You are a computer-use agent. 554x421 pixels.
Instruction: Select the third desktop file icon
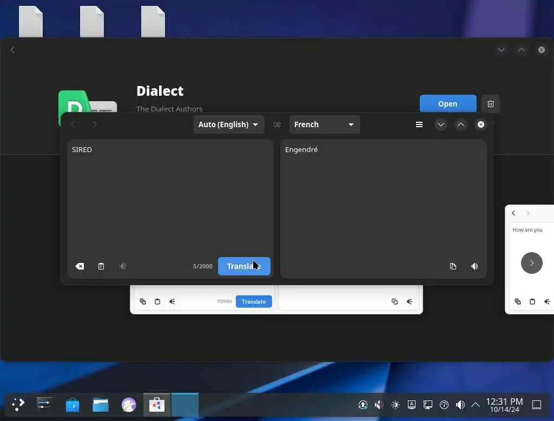[153, 22]
